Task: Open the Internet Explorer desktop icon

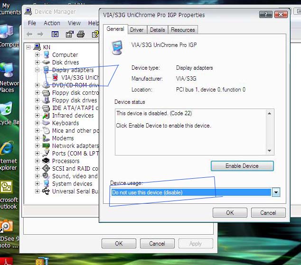Action: [x=7, y=148]
